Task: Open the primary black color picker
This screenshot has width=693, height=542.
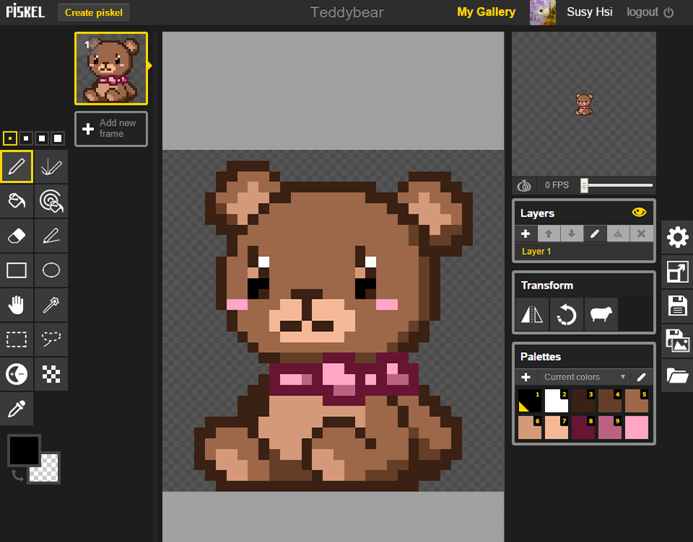Action: point(23,450)
